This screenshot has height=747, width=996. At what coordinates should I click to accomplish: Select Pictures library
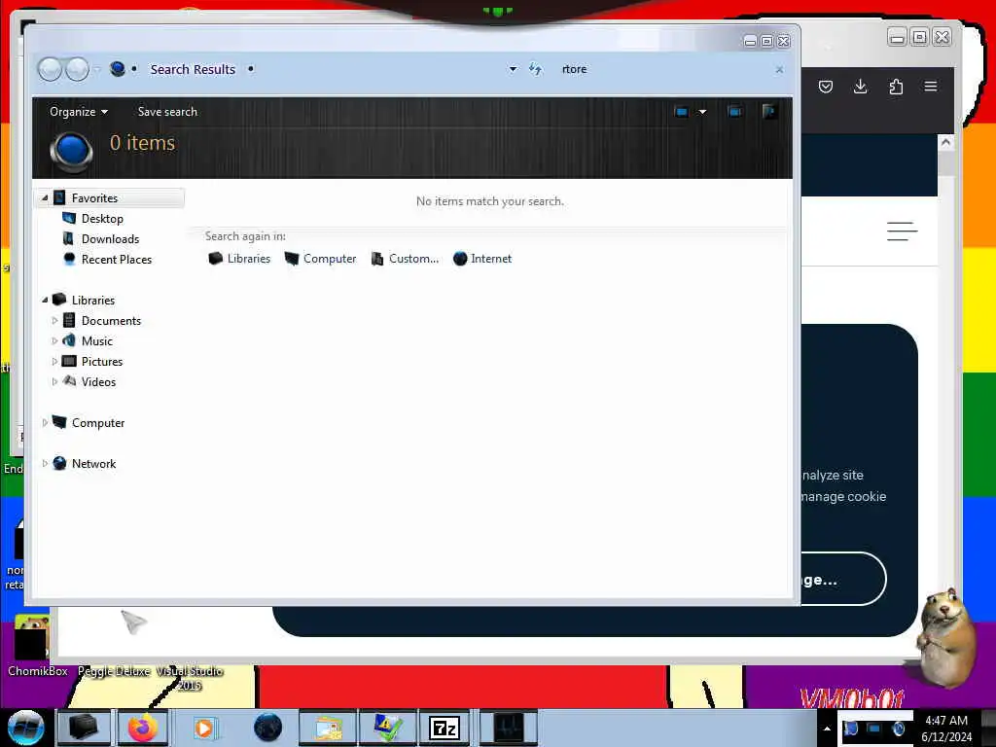click(x=102, y=362)
